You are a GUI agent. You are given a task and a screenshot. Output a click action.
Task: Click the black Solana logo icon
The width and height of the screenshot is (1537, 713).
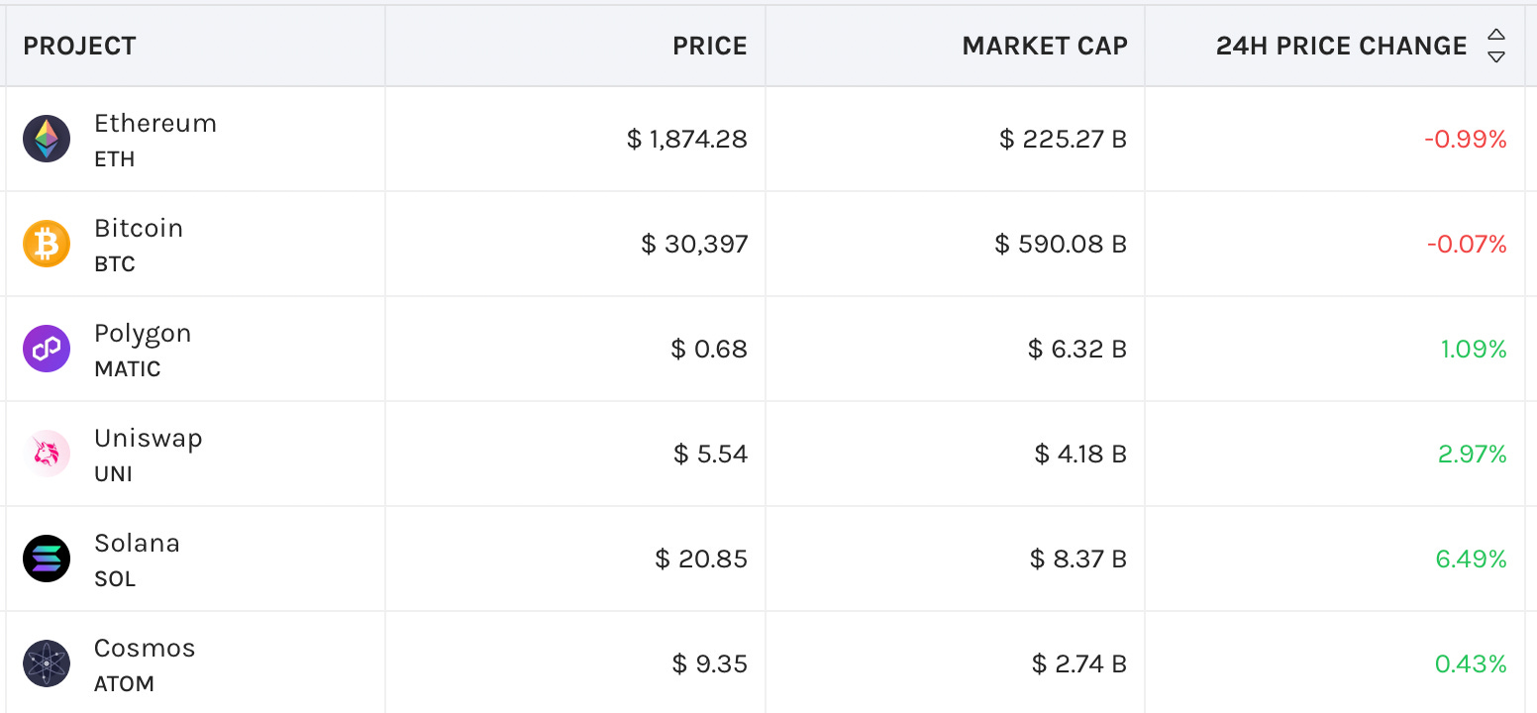point(47,559)
